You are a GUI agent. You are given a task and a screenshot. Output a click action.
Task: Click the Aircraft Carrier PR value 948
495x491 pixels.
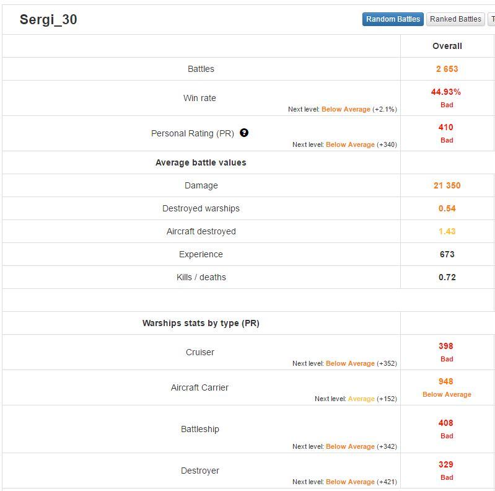click(446, 381)
